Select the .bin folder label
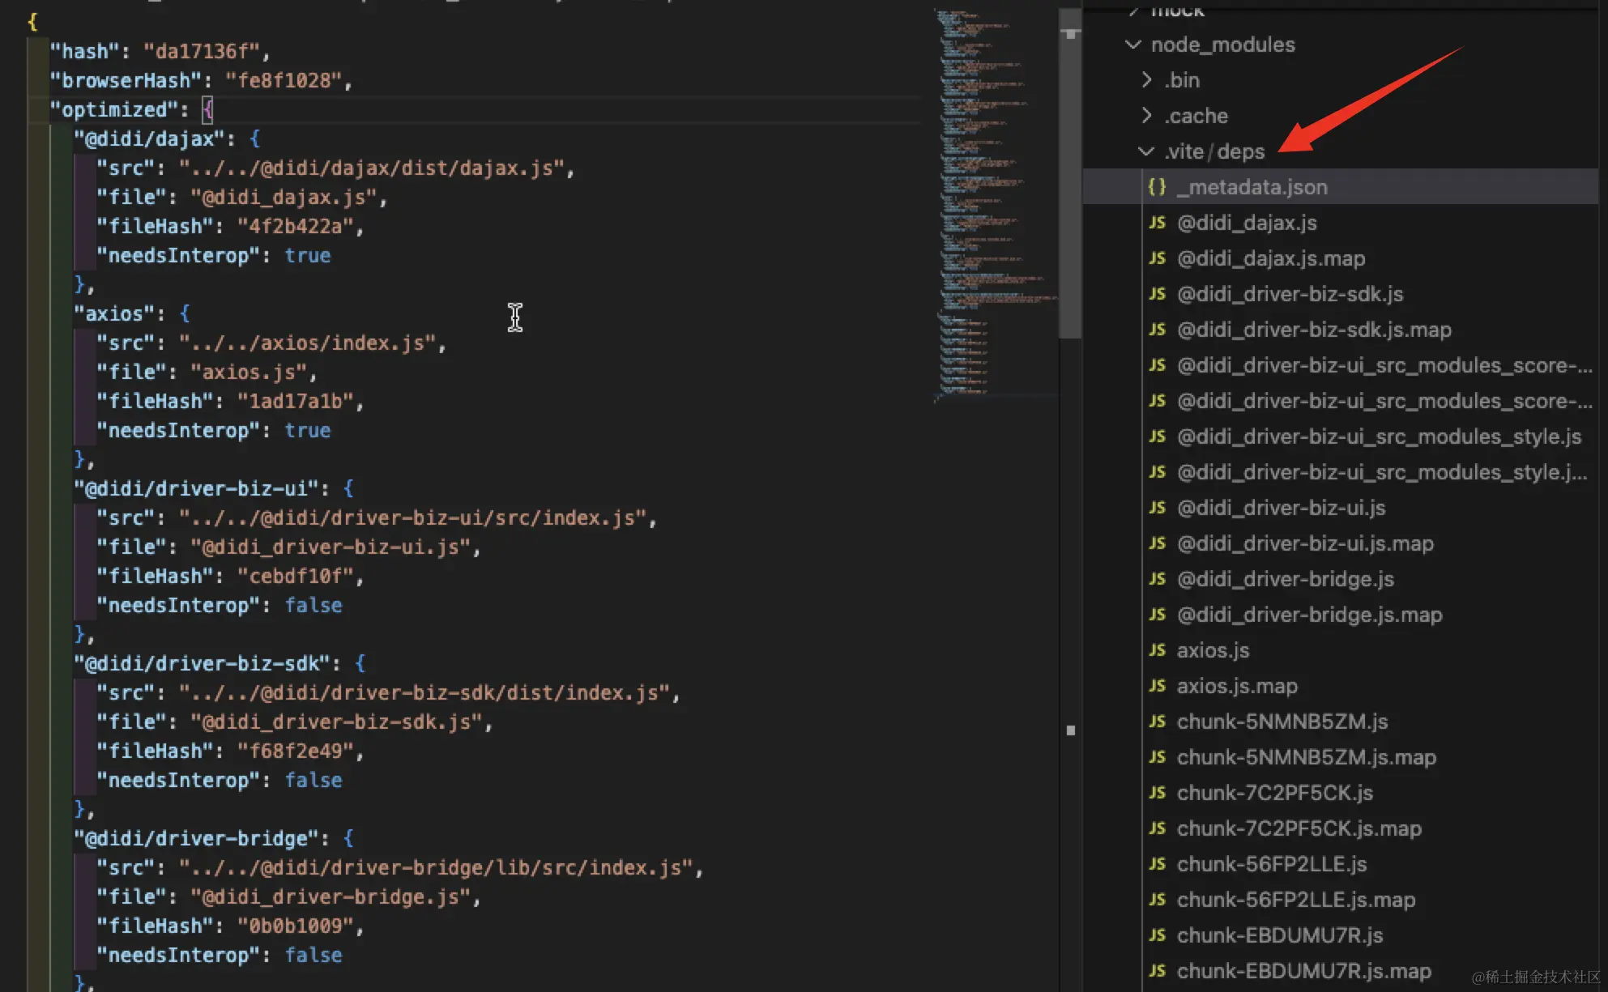 [x=1182, y=80]
